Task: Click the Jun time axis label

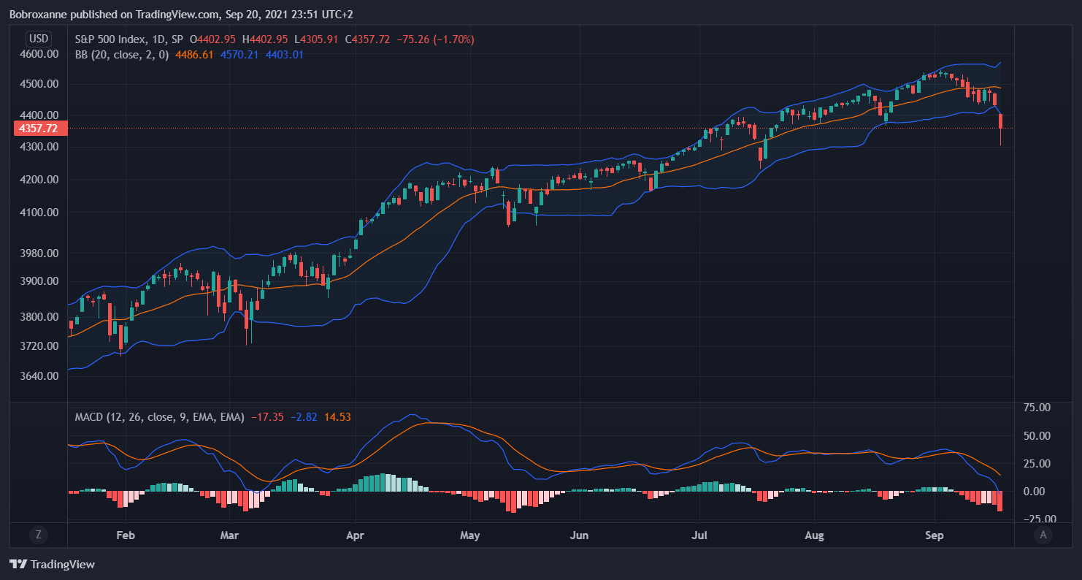Action: (579, 535)
